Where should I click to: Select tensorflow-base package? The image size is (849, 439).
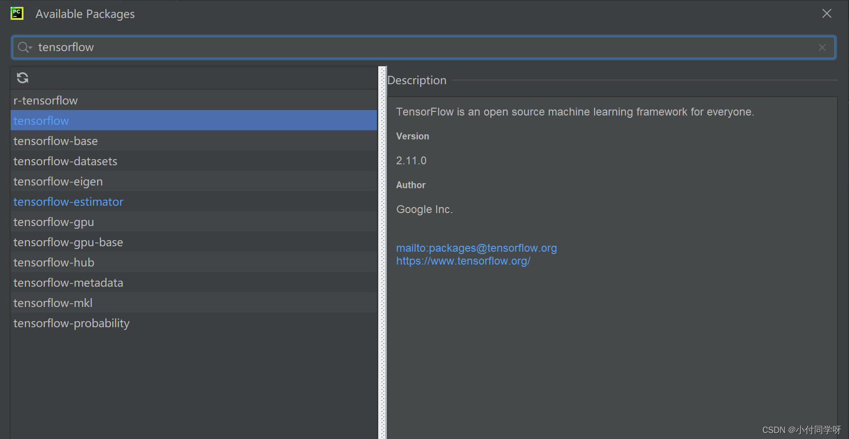click(x=194, y=141)
